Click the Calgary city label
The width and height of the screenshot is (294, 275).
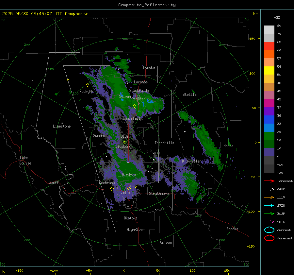[x=127, y=192]
